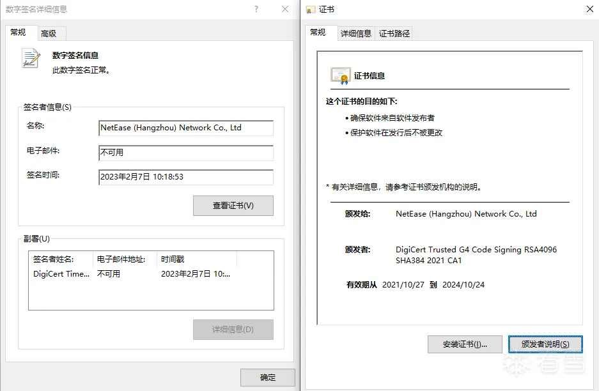Viewport: 599px width, 391px height.
Task: Confirm with the 确定 button
Action: click(267, 377)
